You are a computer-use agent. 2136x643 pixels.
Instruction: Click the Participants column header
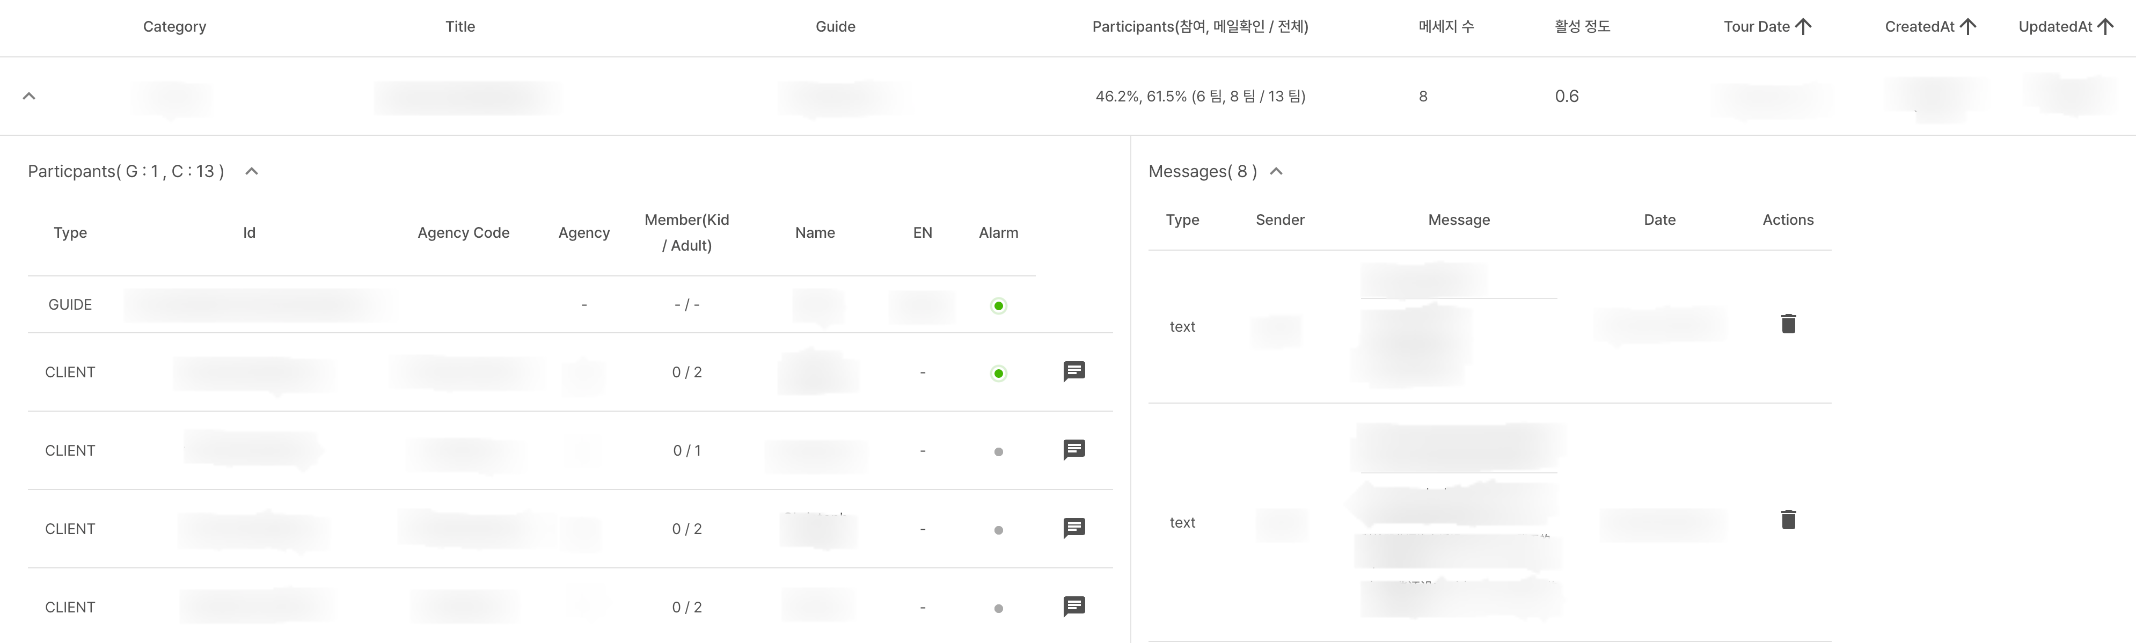click(x=1200, y=26)
